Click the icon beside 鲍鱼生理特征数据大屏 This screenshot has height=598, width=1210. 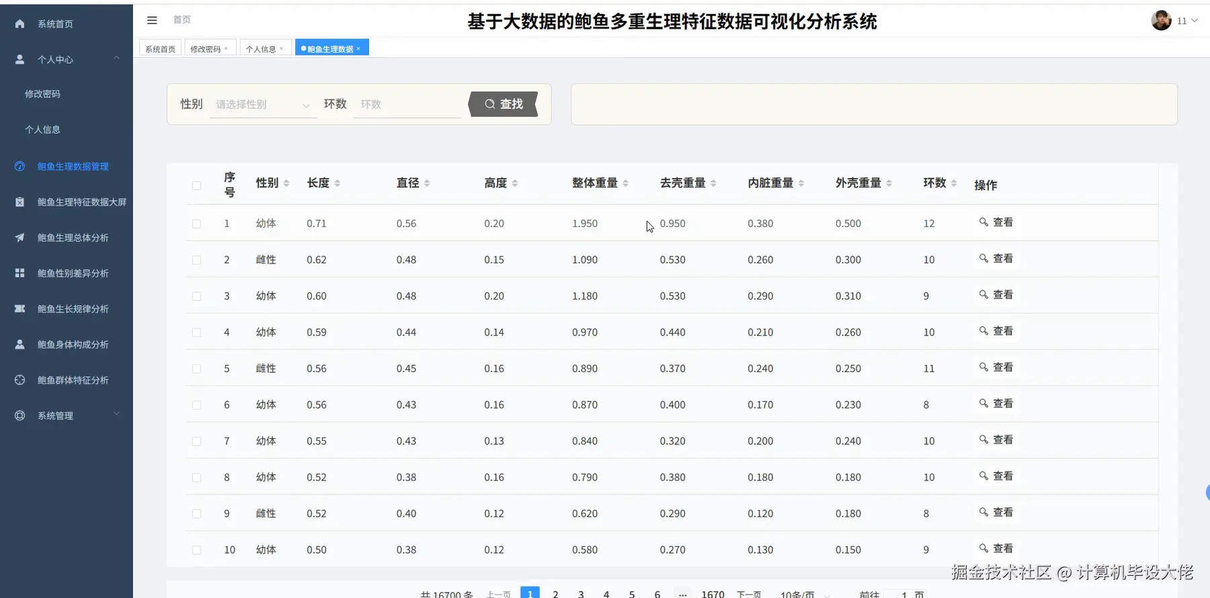tap(19, 202)
